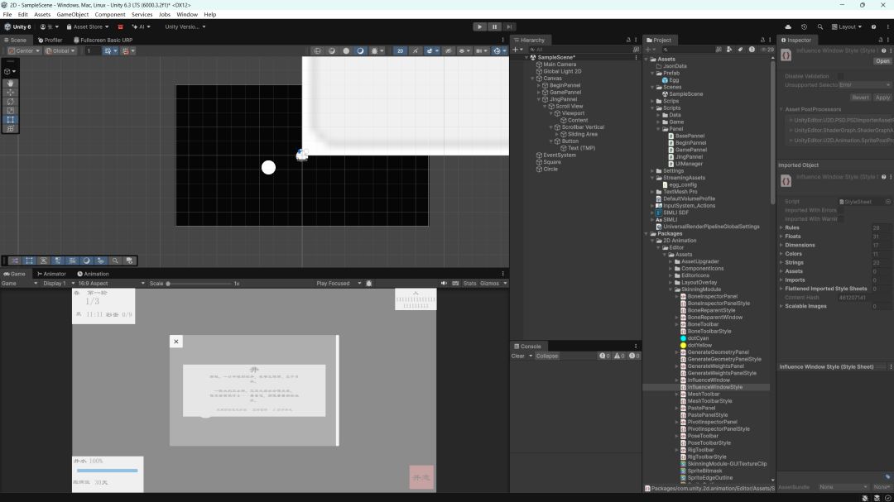Open the Layout dropdown
Viewport: 894px width, 502px height.
click(x=845, y=26)
